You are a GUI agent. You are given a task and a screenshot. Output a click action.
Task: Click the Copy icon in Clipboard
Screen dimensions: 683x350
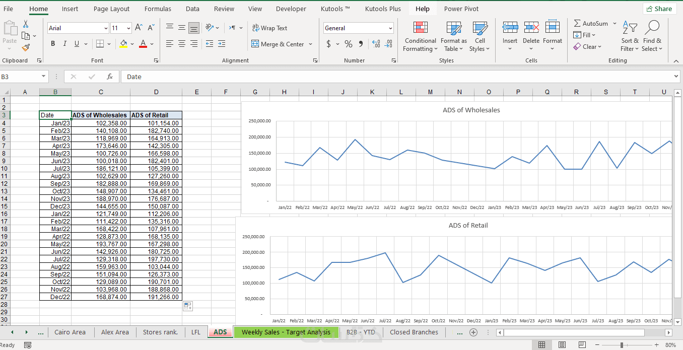coord(26,36)
